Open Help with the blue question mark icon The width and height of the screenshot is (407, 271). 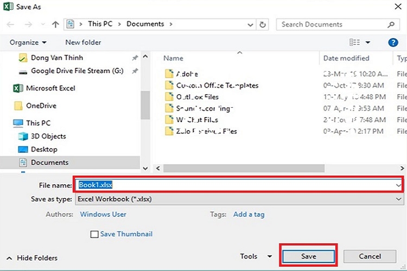(x=393, y=42)
